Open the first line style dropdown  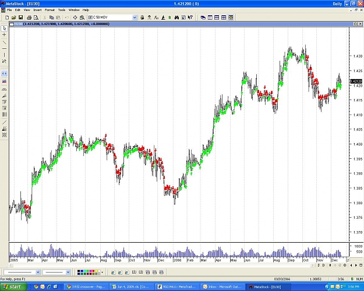[38, 272]
